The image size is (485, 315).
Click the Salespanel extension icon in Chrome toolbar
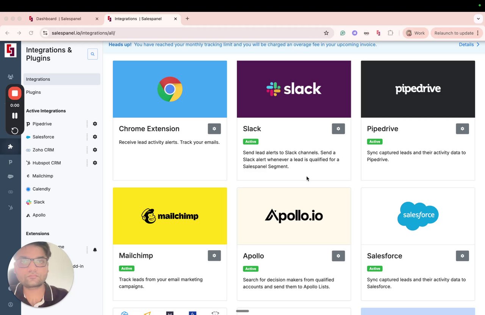point(378,33)
